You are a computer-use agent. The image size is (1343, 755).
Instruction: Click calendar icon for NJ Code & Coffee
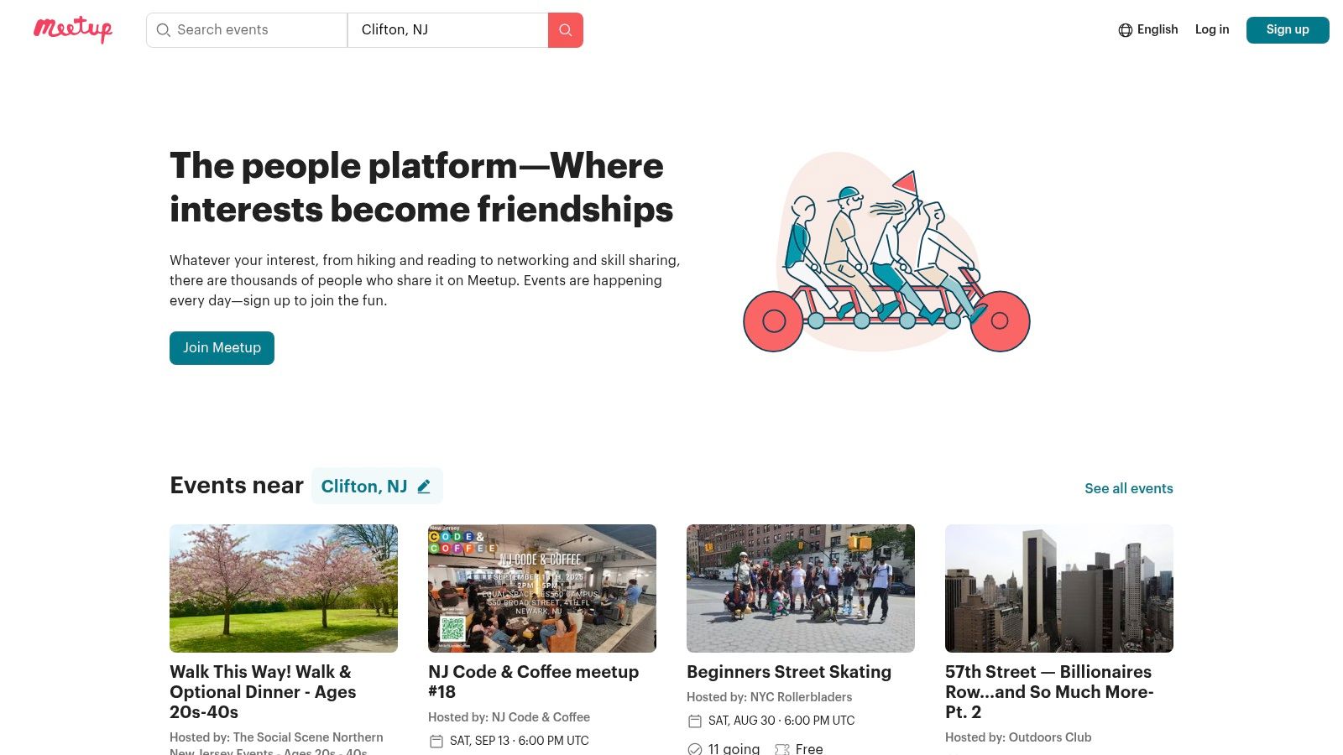(x=436, y=741)
